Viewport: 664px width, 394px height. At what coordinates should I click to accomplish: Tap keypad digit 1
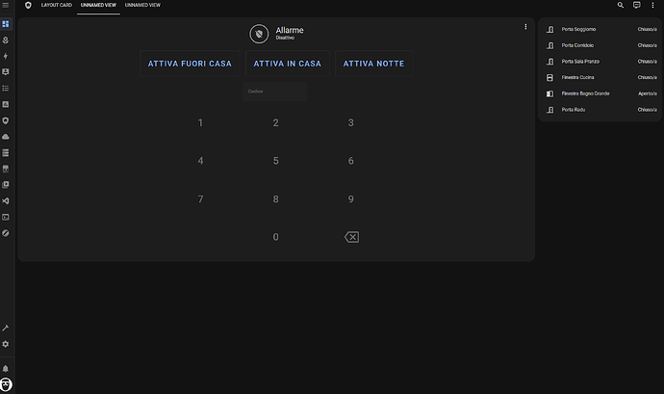click(x=200, y=123)
